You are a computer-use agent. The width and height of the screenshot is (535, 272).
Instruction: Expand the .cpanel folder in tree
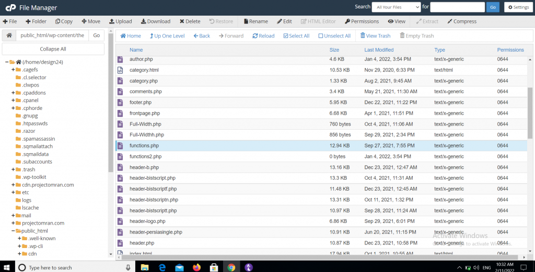[13, 101]
